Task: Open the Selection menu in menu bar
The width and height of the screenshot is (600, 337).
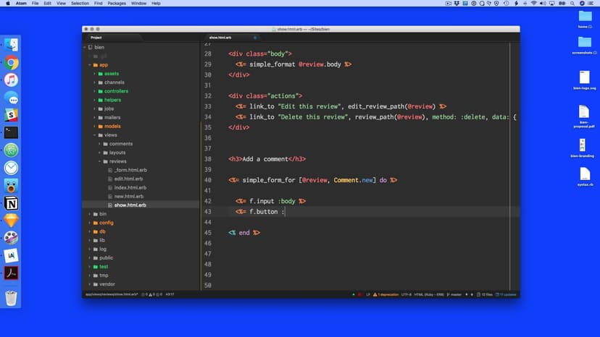Action: coord(80,4)
